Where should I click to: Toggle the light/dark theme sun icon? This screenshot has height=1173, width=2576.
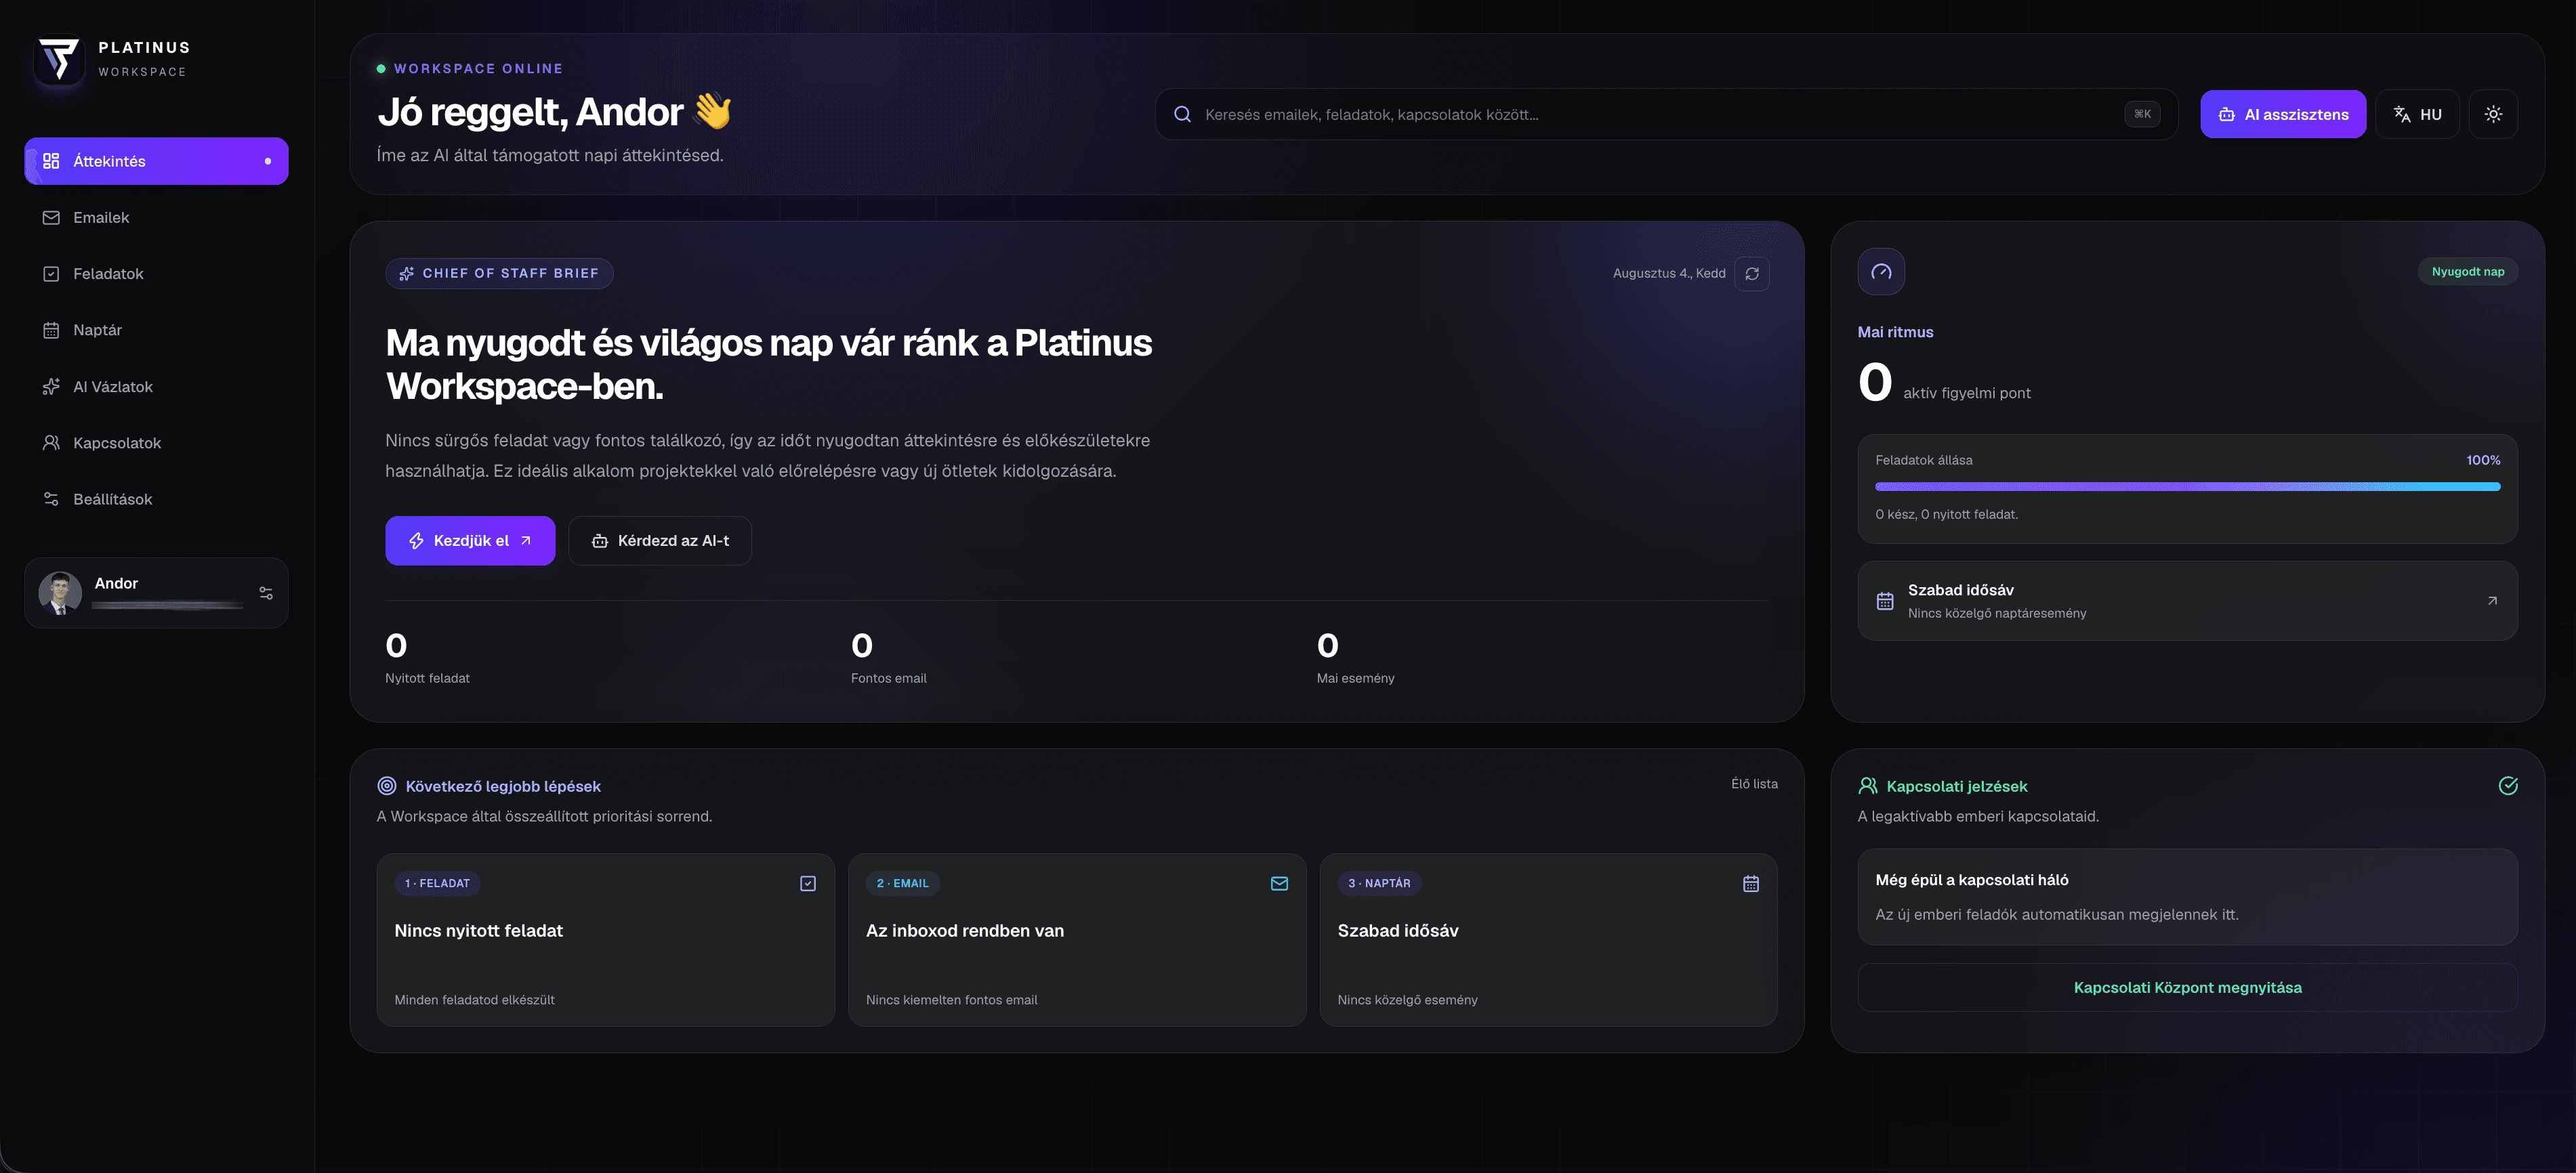click(x=2493, y=114)
